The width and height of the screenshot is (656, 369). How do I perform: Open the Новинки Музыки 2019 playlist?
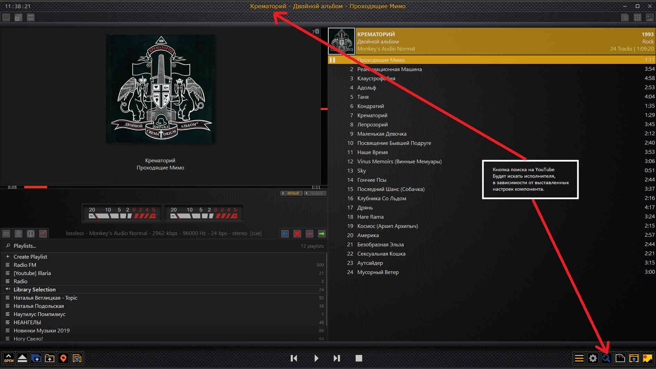41,330
